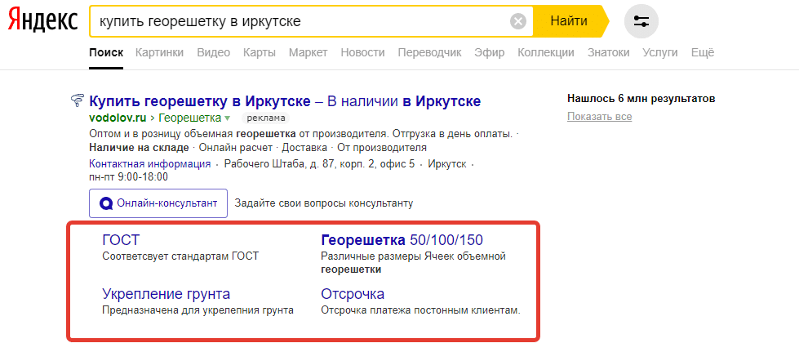Open the Переводчик tab
The width and height of the screenshot is (799, 352).
point(429,52)
